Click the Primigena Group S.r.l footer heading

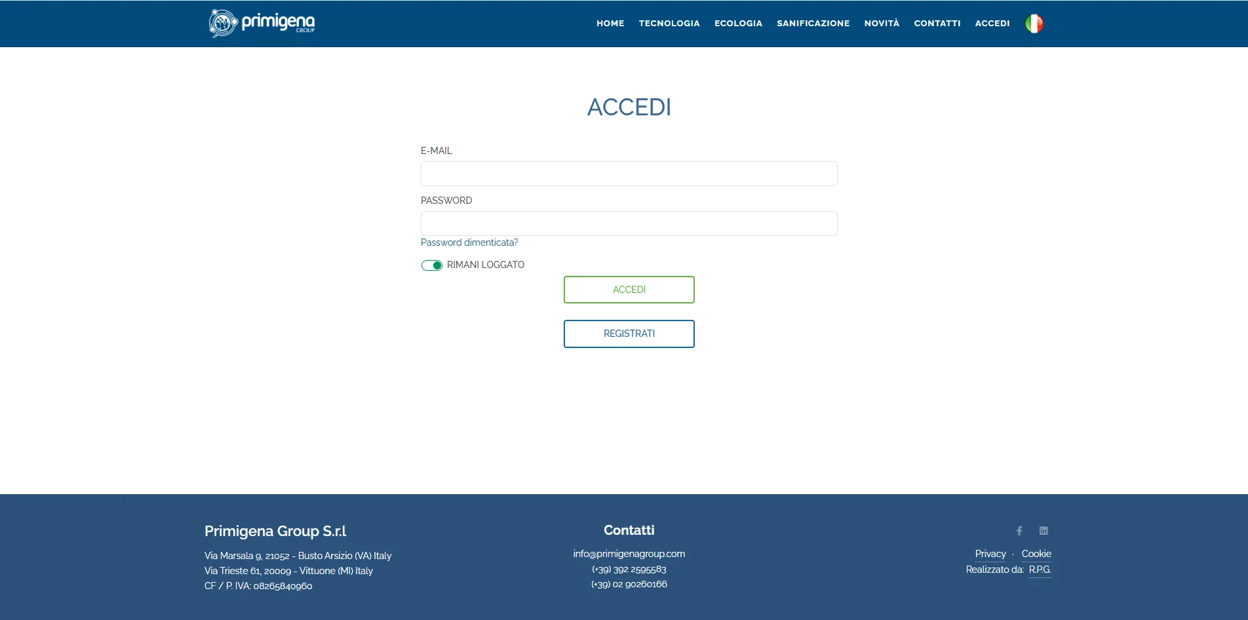[275, 531]
